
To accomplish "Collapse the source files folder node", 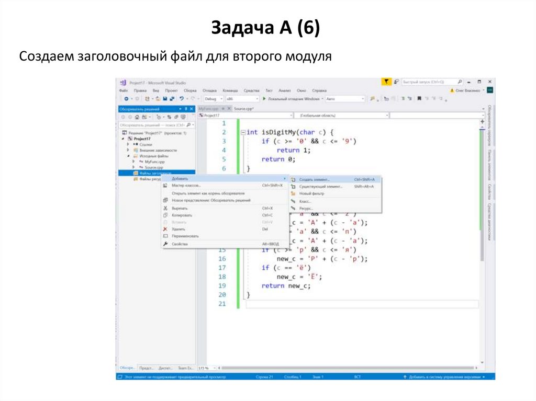I will click(128, 156).
